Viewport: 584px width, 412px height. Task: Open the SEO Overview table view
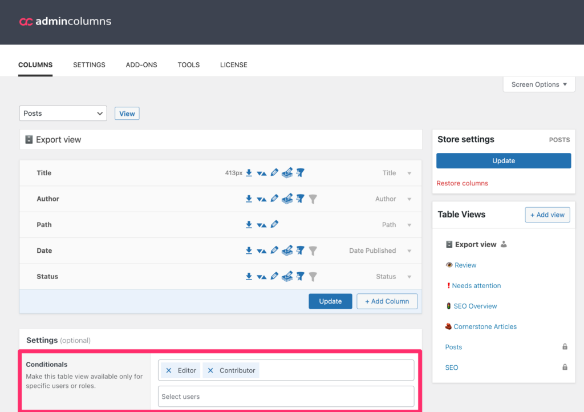475,306
